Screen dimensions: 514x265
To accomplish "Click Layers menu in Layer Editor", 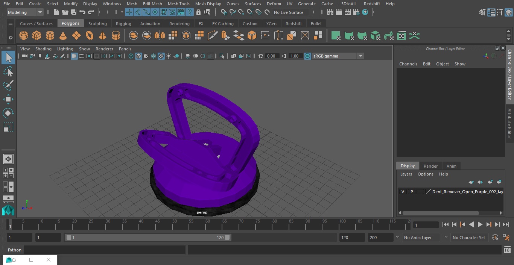I will coord(406,174).
